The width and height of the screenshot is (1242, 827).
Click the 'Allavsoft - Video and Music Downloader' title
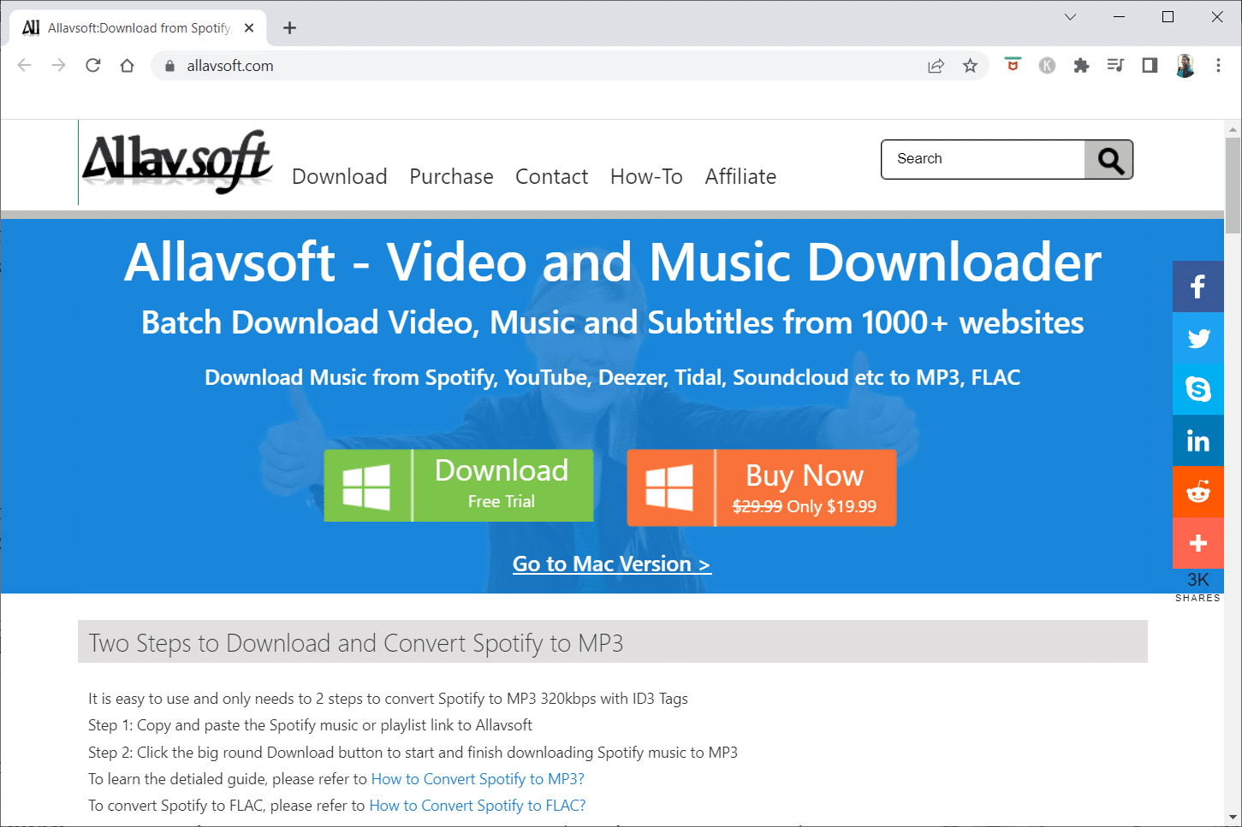point(613,262)
